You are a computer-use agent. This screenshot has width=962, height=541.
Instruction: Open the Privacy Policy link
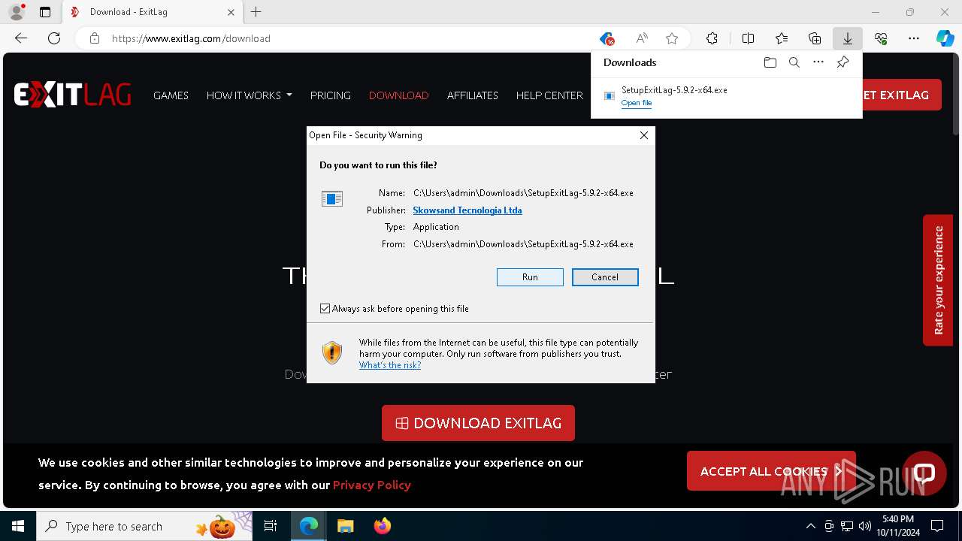click(372, 485)
